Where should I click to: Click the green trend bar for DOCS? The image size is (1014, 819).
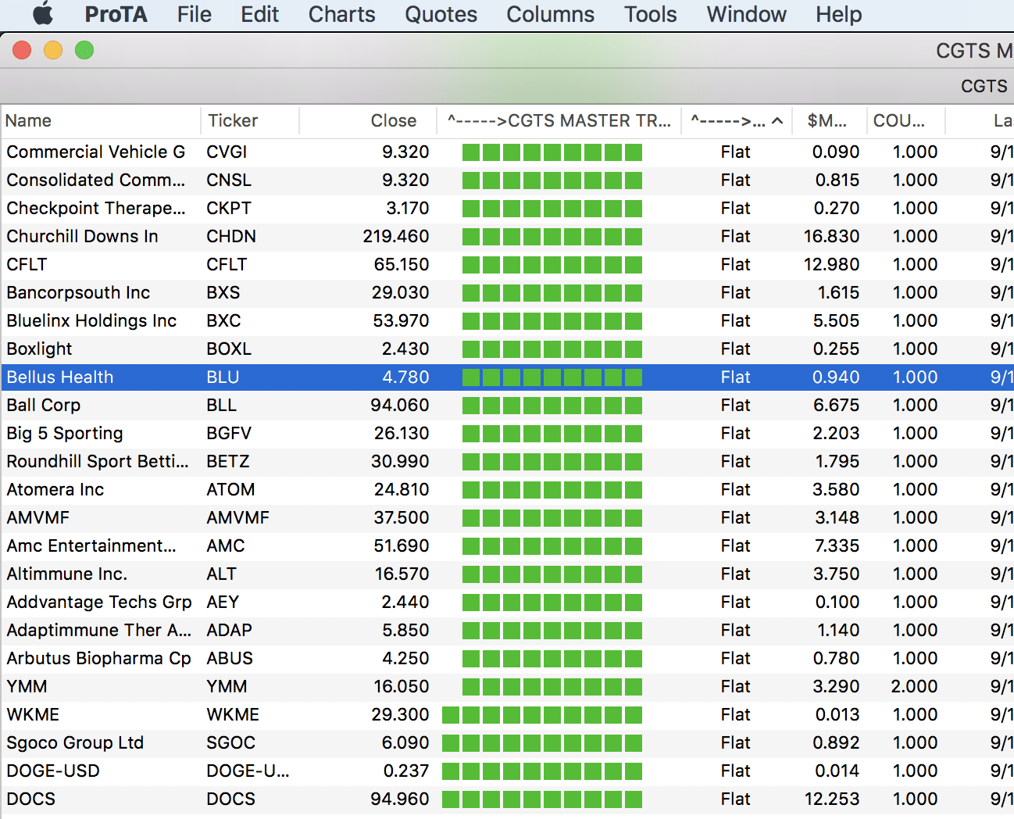point(542,799)
